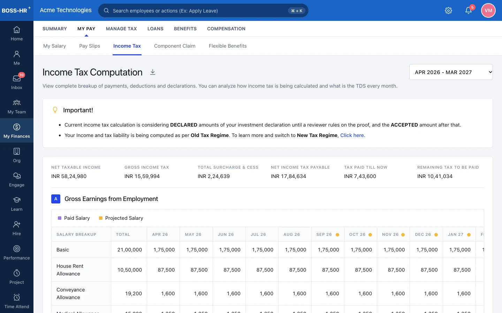Click Total Surcharge & Cess INR 2,24,639
Image resolution: width=502 pixels, height=313 pixels.
tap(214, 176)
